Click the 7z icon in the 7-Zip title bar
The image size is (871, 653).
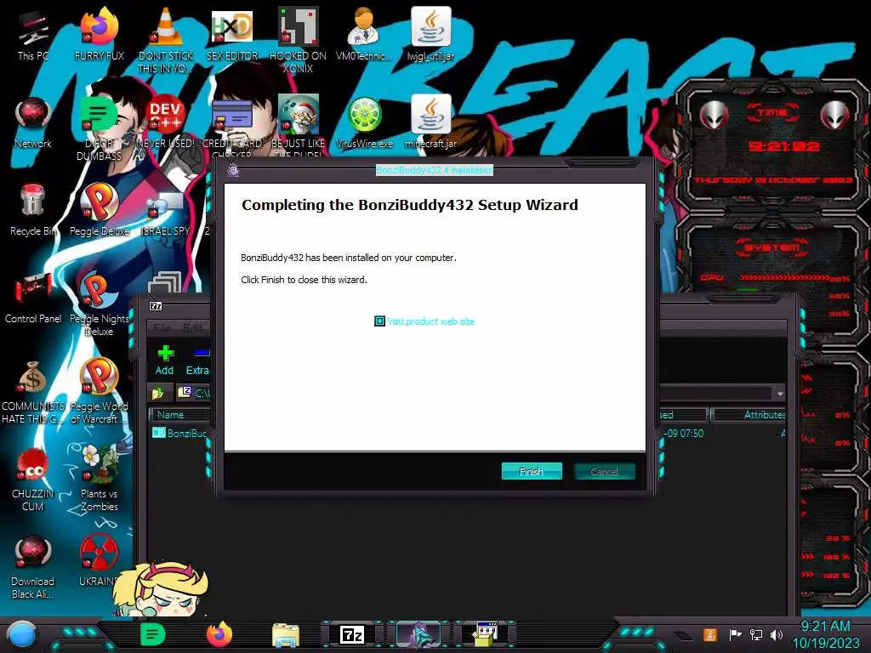tap(157, 306)
